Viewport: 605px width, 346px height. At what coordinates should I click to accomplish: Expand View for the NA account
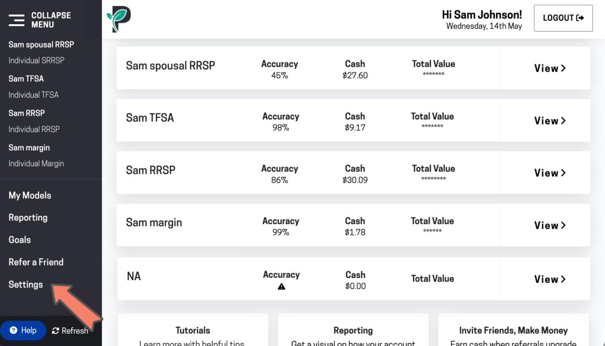point(550,280)
